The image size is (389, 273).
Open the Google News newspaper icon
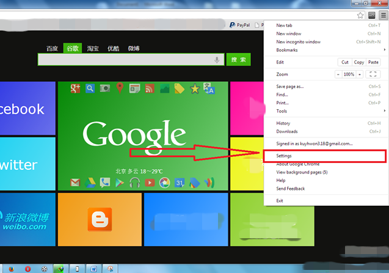135,89
